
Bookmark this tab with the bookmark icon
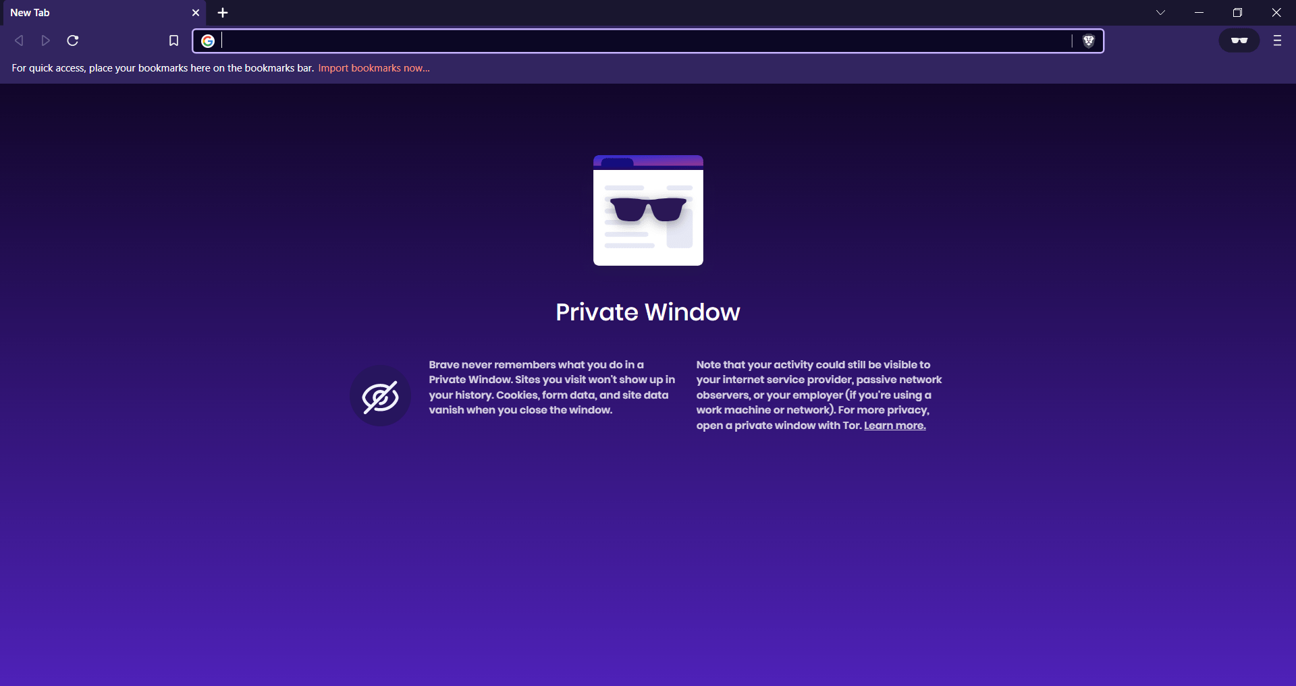click(173, 40)
